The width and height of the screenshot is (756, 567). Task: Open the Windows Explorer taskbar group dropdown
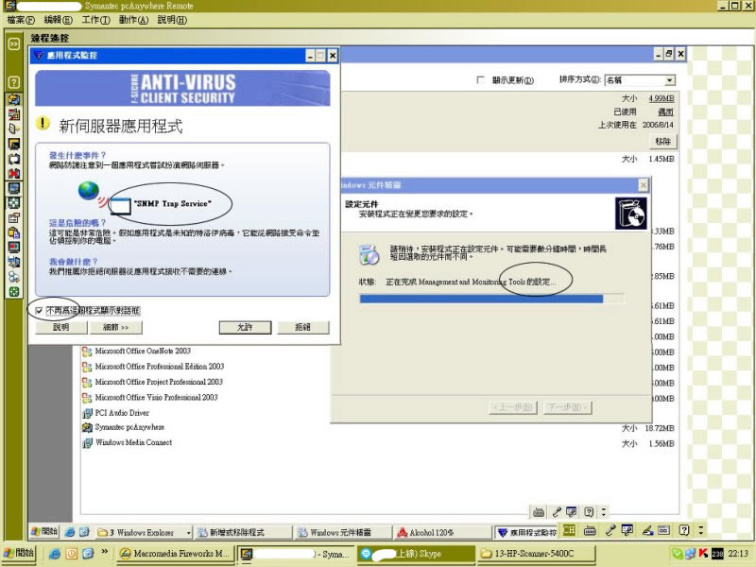188,532
